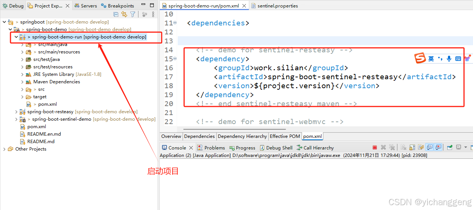Click the Pin Console icon
Viewport: 473px width, 210px height.
coord(450,148)
